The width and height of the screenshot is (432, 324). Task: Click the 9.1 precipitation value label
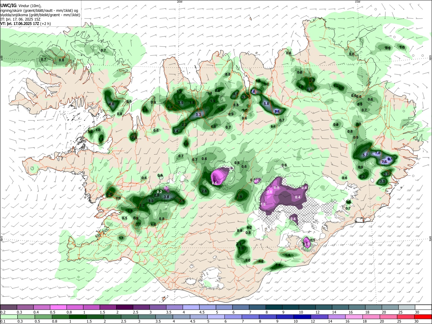(x=390, y=159)
